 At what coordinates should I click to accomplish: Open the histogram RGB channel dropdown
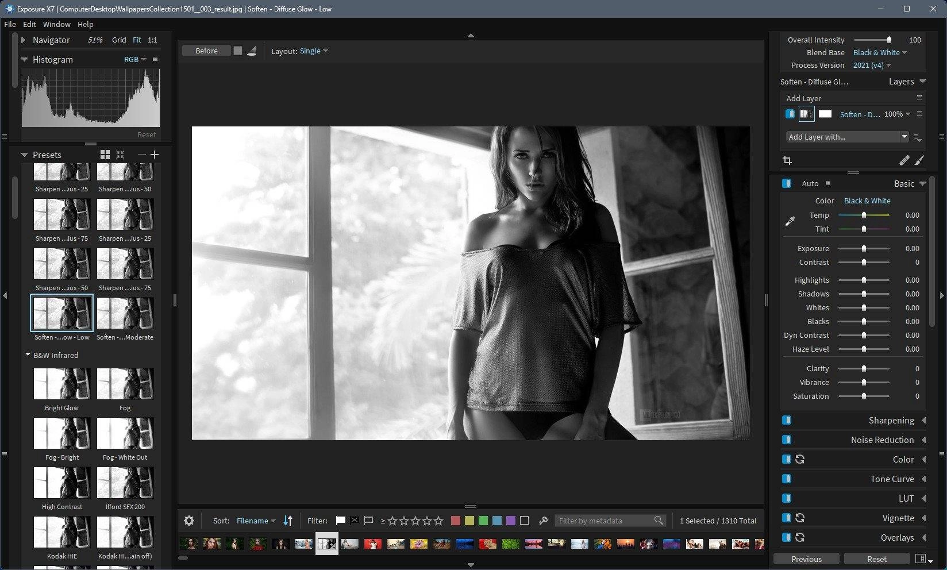coord(135,59)
